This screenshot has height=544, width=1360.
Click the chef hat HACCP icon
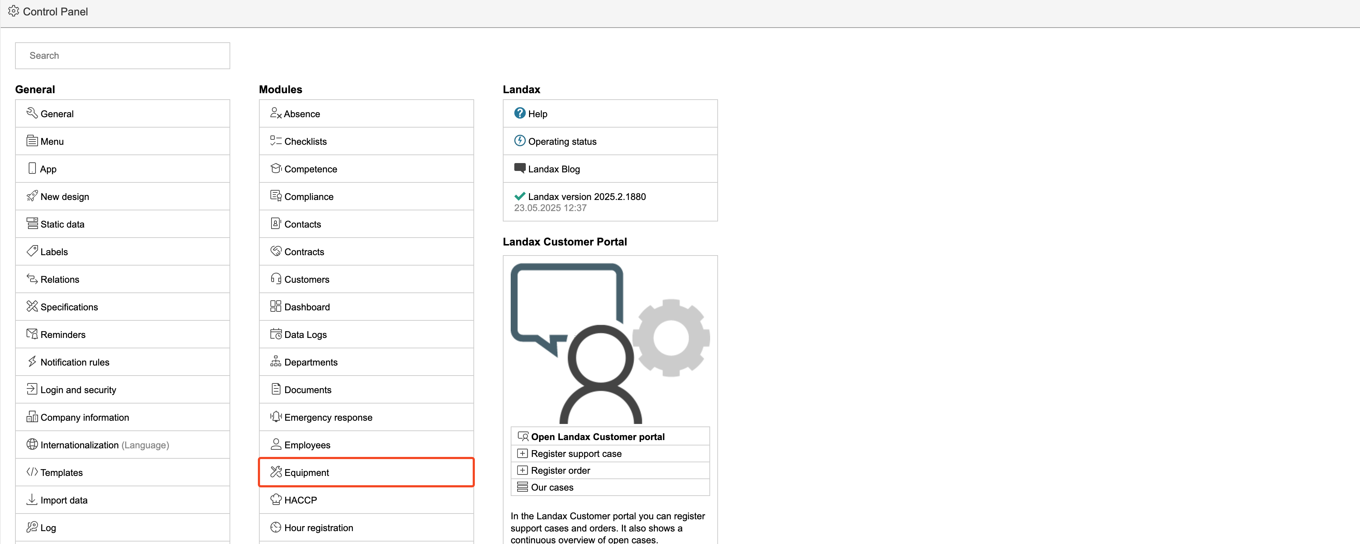[x=275, y=499]
